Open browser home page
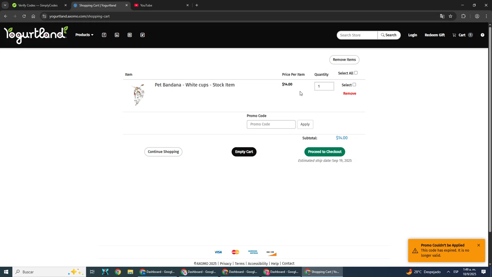This screenshot has height=277, width=492. [x=33, y=16]
